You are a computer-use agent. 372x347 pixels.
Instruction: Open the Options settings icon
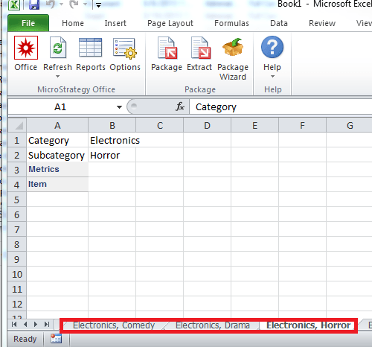125,48
